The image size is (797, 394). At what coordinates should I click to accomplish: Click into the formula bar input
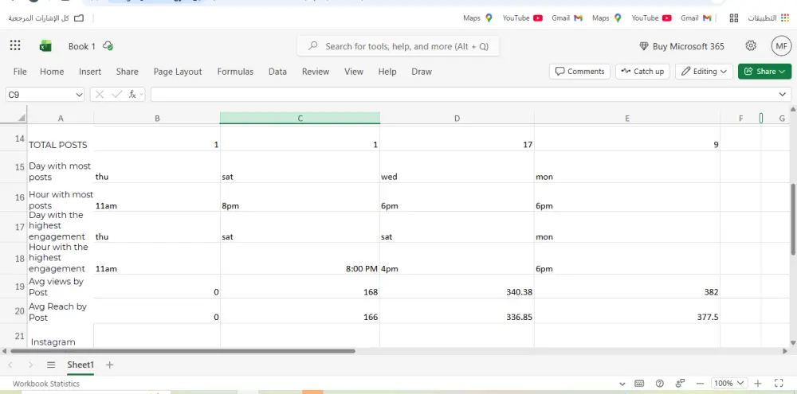click(x=462, y=94)
